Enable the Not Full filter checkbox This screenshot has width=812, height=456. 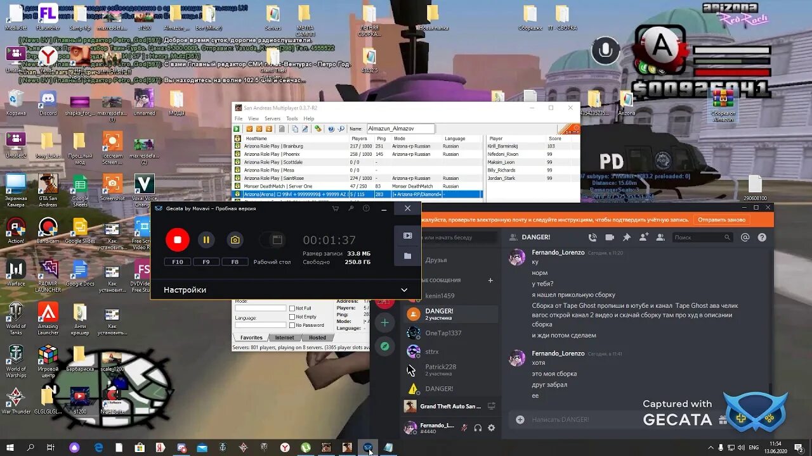[292, 308]
